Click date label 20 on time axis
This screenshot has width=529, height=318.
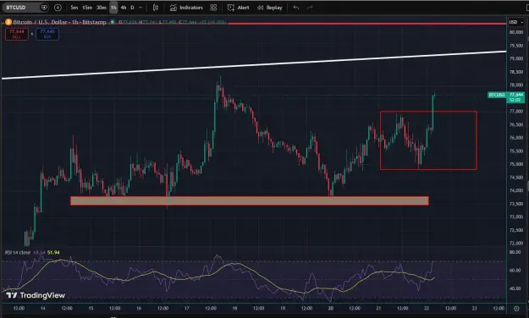(x=331, y=308)
